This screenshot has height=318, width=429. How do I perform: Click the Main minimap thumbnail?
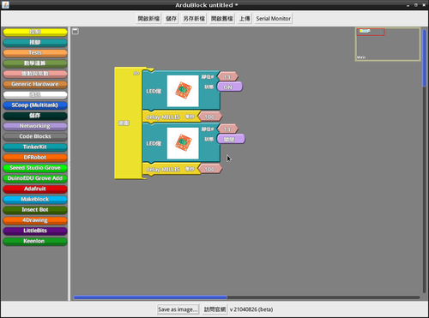(x=388, y=44)
